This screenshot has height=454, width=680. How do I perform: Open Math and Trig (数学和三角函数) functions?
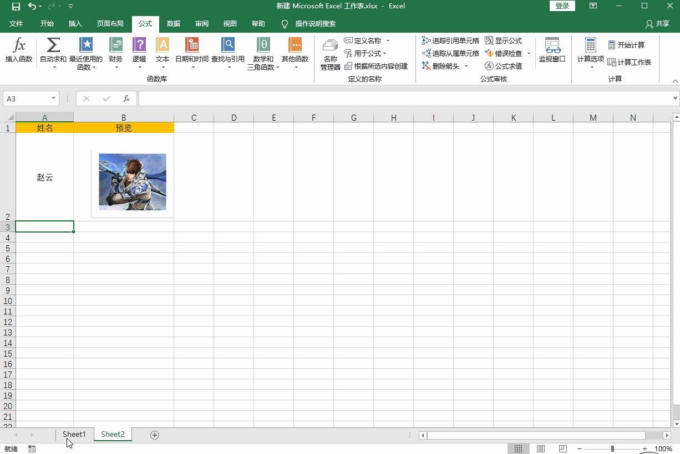coord(263,54)
